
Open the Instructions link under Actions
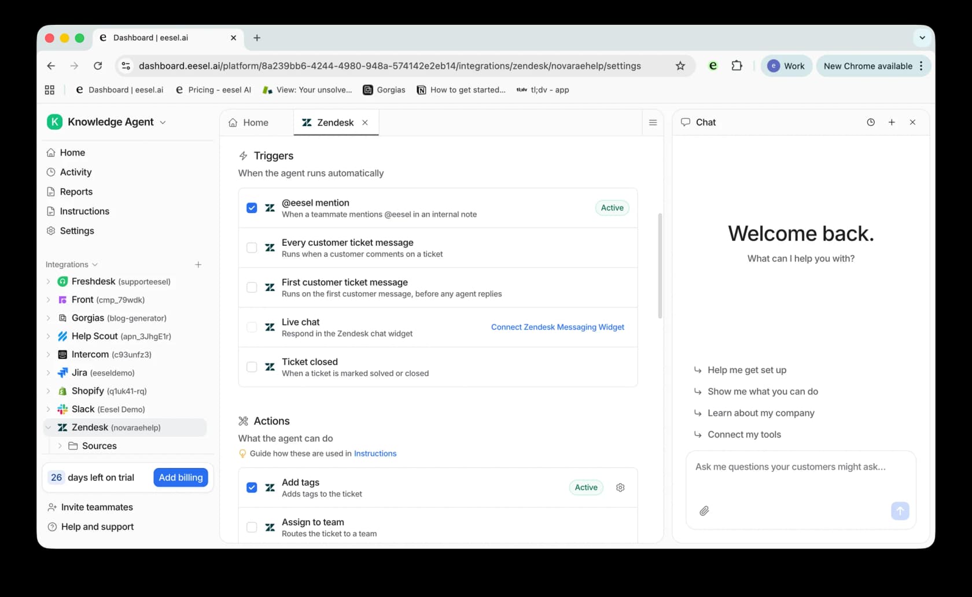tap(375, 454)
